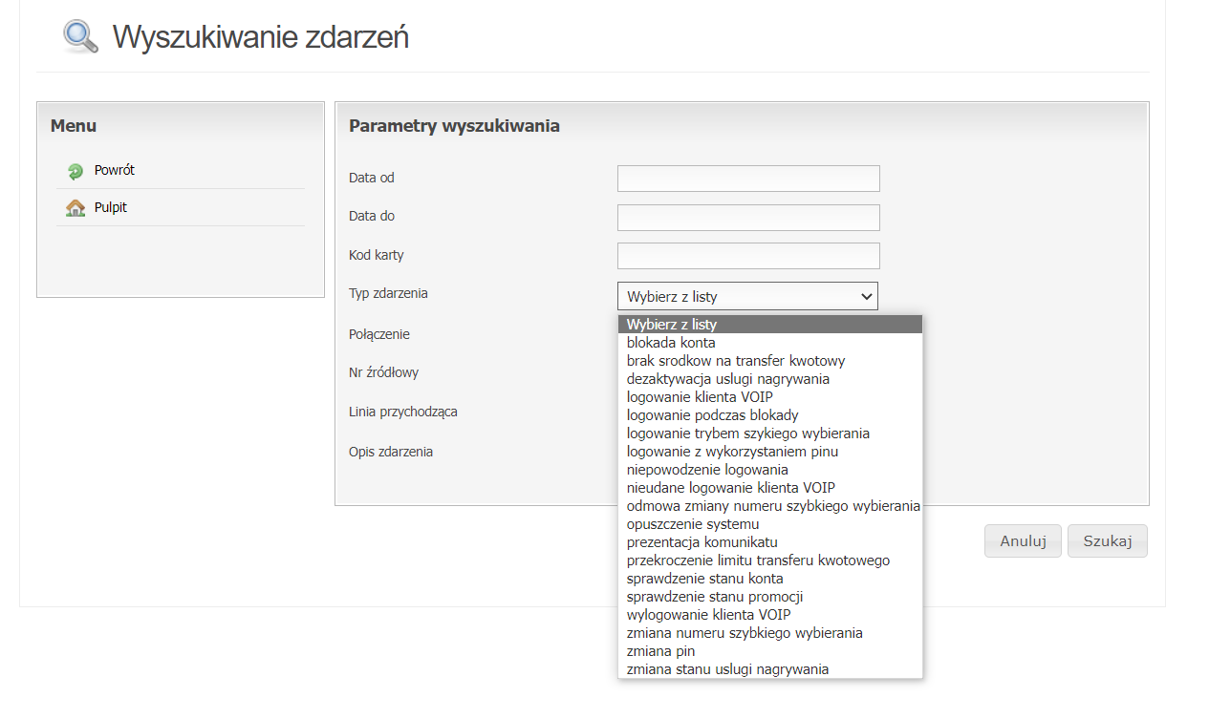Click into the Data do field
This screenshot has height=719, width=1209.
click(x=748, y=218)
